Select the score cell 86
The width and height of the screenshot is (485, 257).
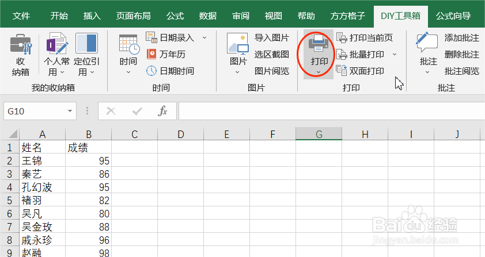coord(89,174)
